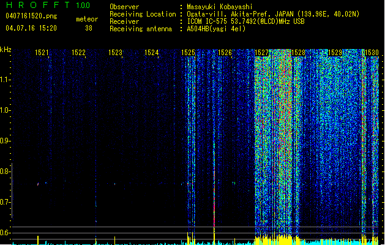The height and width of the screenshot is (245, 385).
Task: Click the 'meteor' label
Action: click(x=87, y=19)
